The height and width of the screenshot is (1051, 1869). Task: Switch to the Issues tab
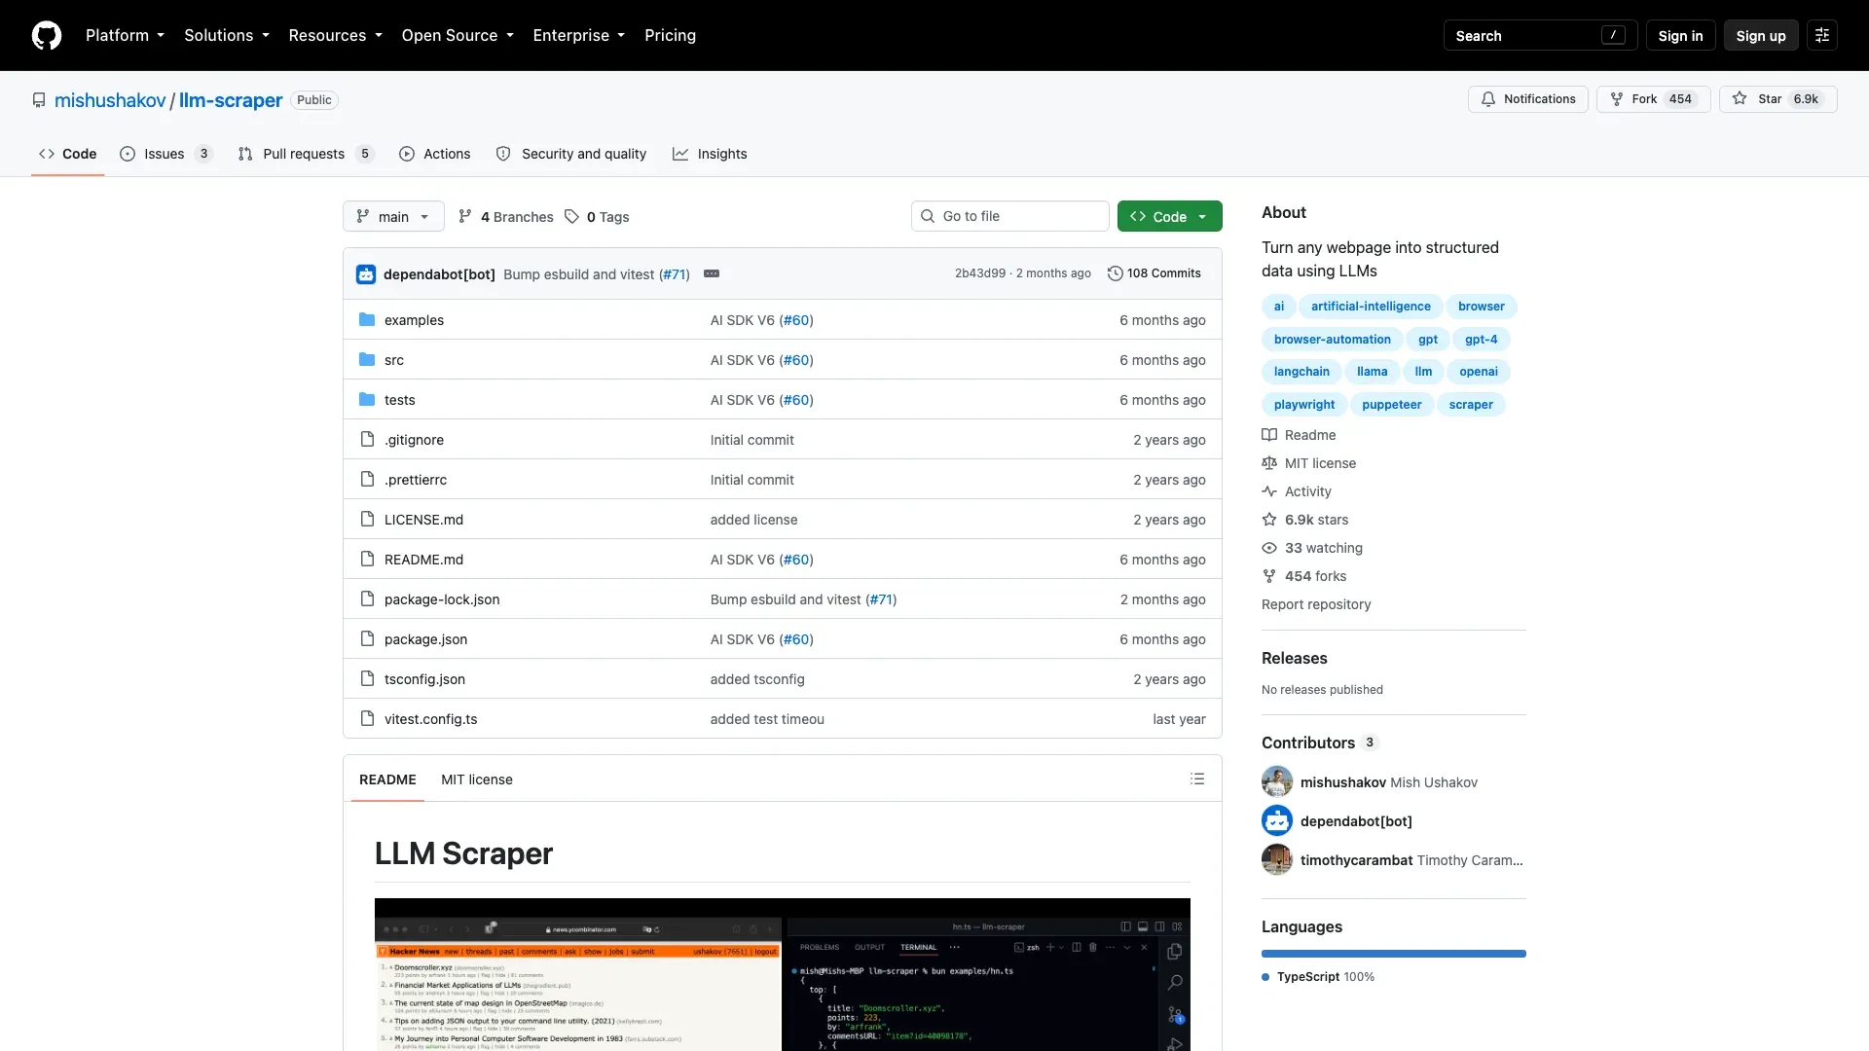click(165, 154)
